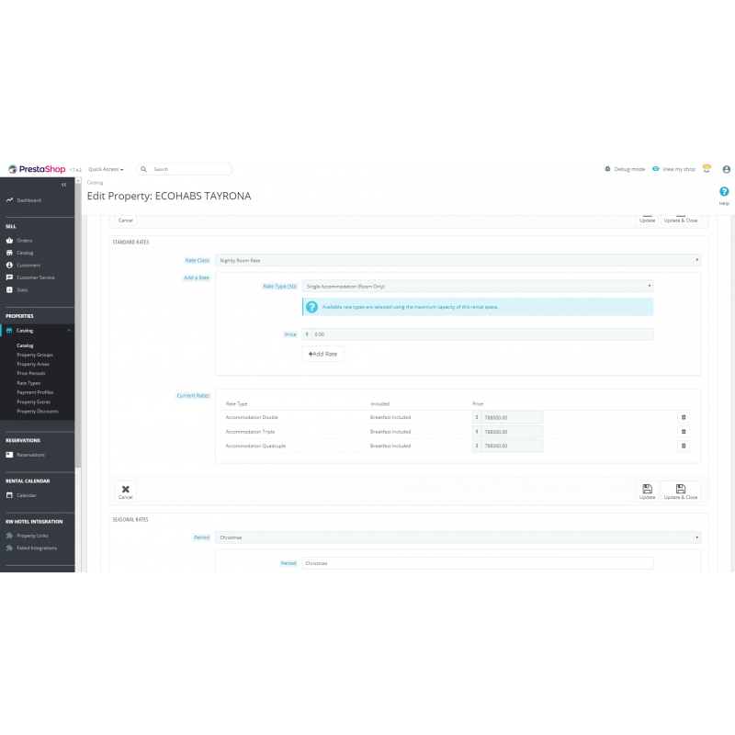The width and height of the screenshot is (735, 735).
Task: Click the PrestaShop logo
Action: [x=37, y=169]
